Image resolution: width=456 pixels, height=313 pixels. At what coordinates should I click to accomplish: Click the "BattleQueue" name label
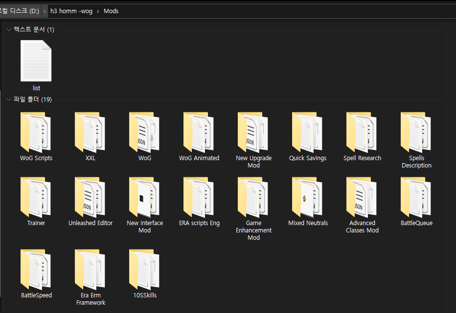pos(416,223)
